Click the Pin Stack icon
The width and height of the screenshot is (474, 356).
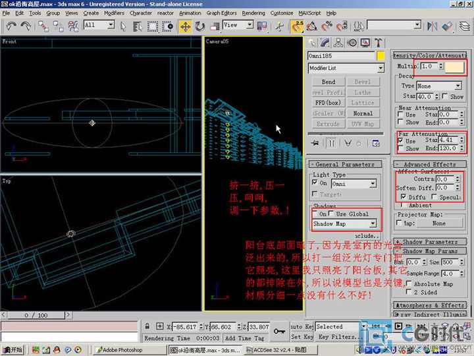tap(315, 143)
